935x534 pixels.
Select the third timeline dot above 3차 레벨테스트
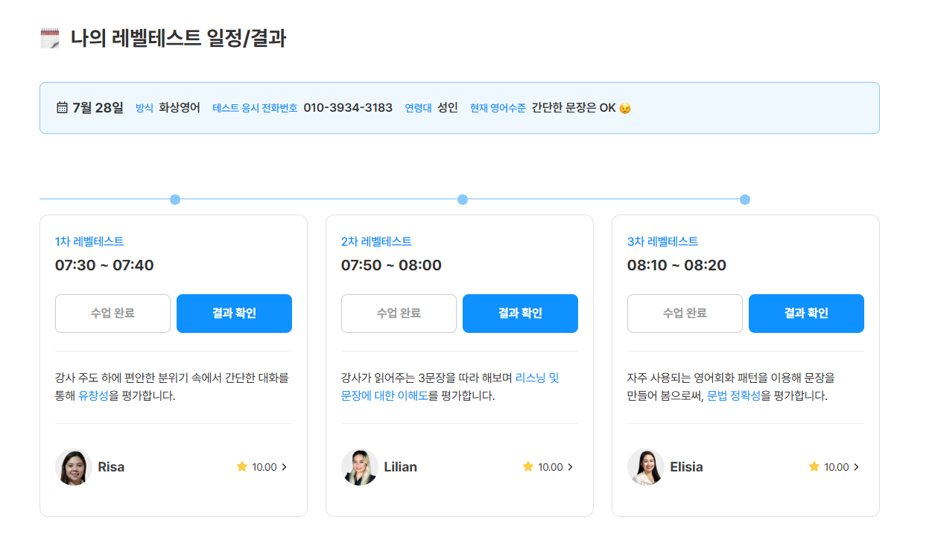point(745,200)
